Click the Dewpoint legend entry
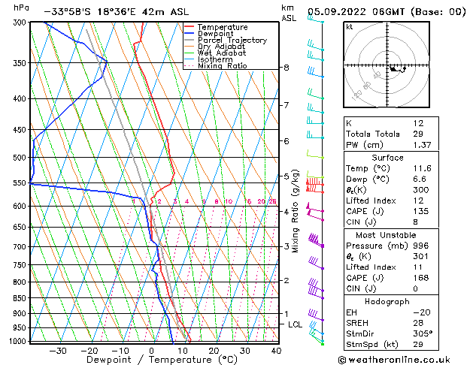The width and height of the screenshot is (473, 365). tap(209, 34)
